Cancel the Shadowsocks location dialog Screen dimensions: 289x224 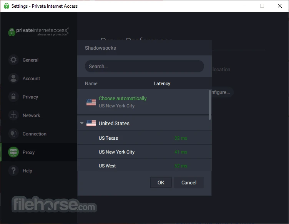click(x=189, y=182)
